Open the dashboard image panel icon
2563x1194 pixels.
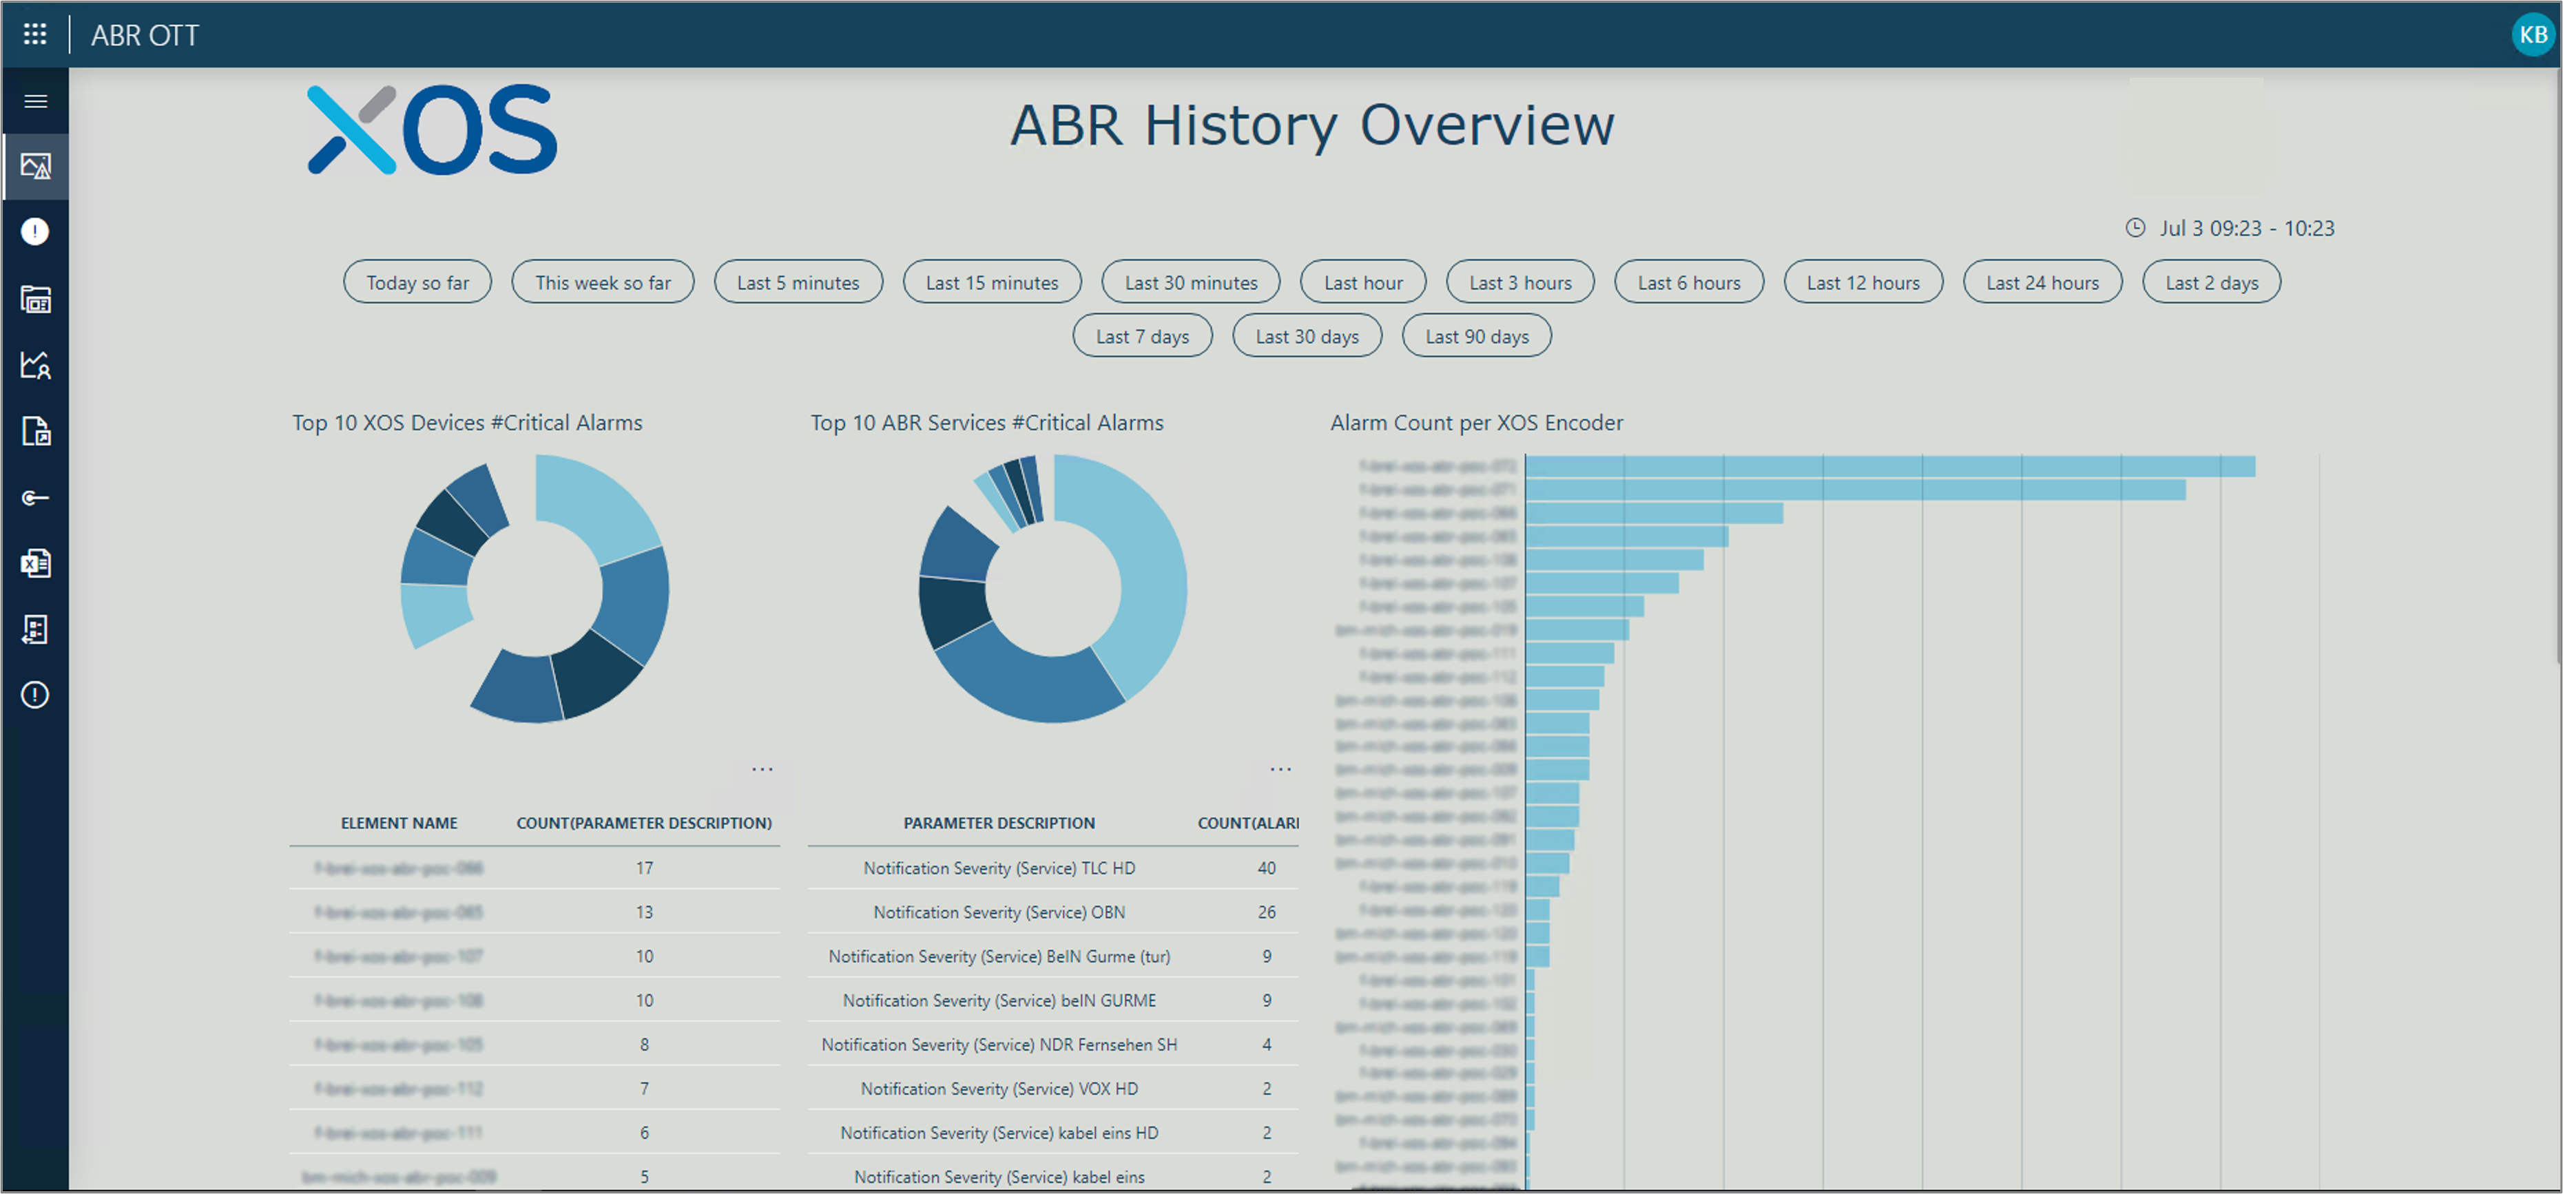pos(35,166)
